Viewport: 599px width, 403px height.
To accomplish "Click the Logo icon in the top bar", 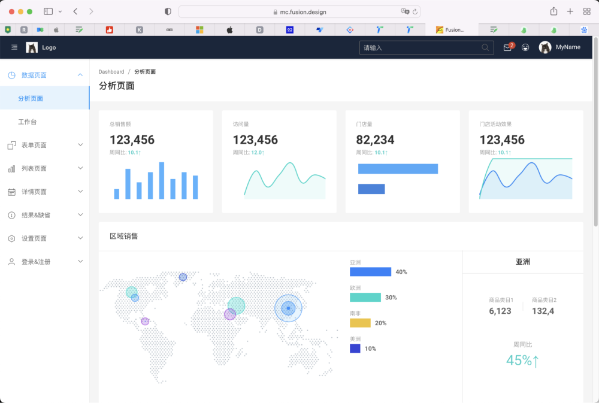I will point(32,47).
